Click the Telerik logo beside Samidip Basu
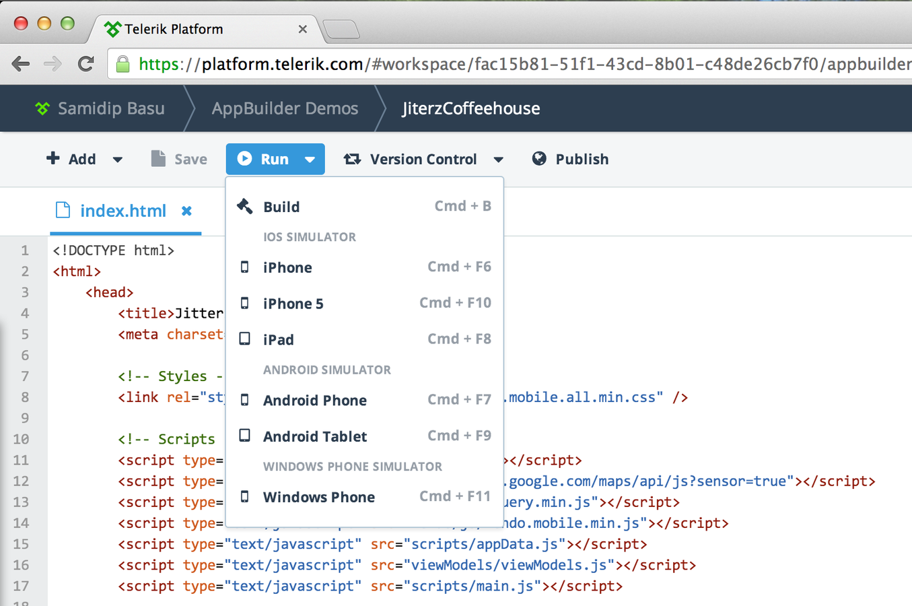Viewport: 912px width, 606px height. (42, 108)
